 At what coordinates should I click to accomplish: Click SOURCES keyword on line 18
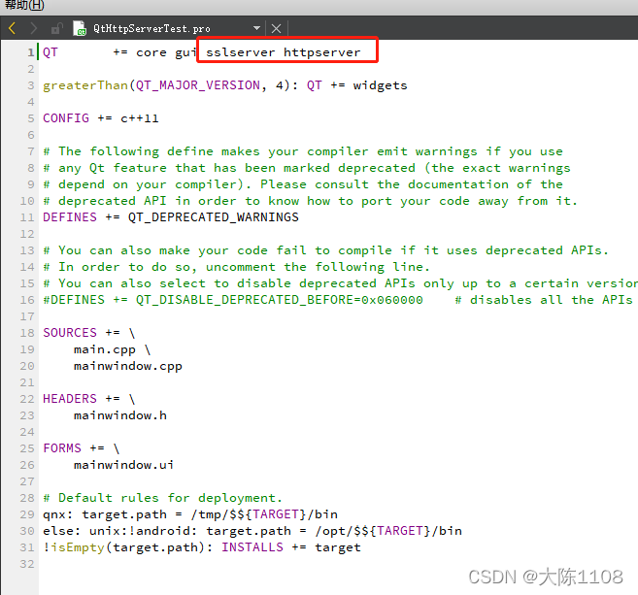point(70,333)
